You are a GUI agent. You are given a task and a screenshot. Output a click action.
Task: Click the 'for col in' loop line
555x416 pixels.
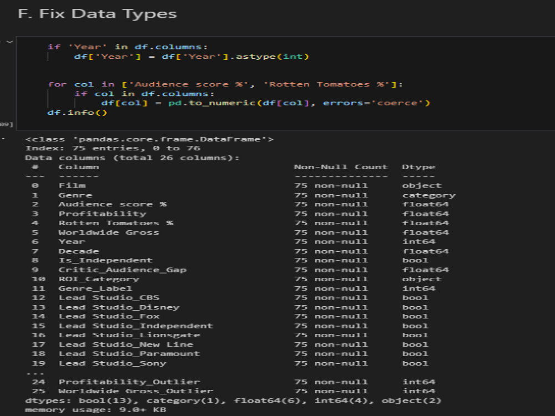click(x=225, y=84)
